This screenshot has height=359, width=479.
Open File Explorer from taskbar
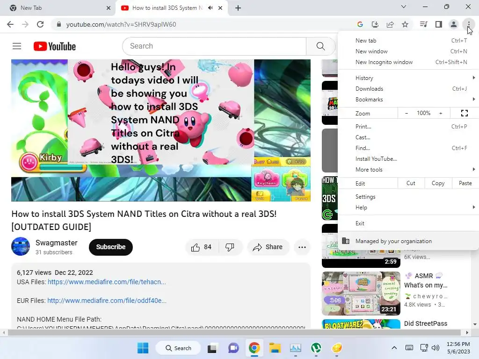pyautogui.click(x=275, y=348)
